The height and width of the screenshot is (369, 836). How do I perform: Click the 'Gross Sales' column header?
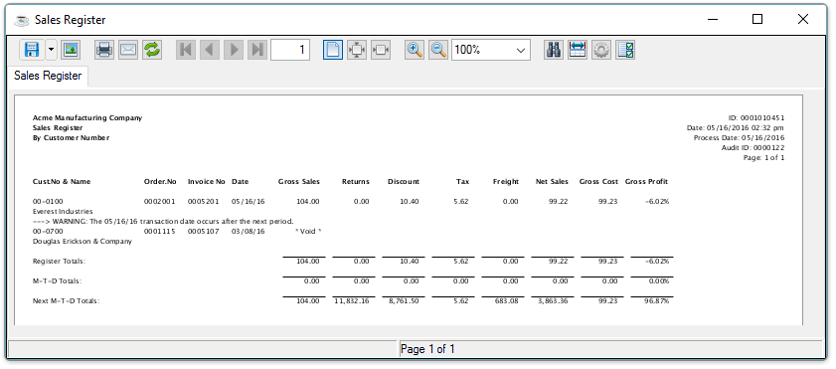pos(299,182)
